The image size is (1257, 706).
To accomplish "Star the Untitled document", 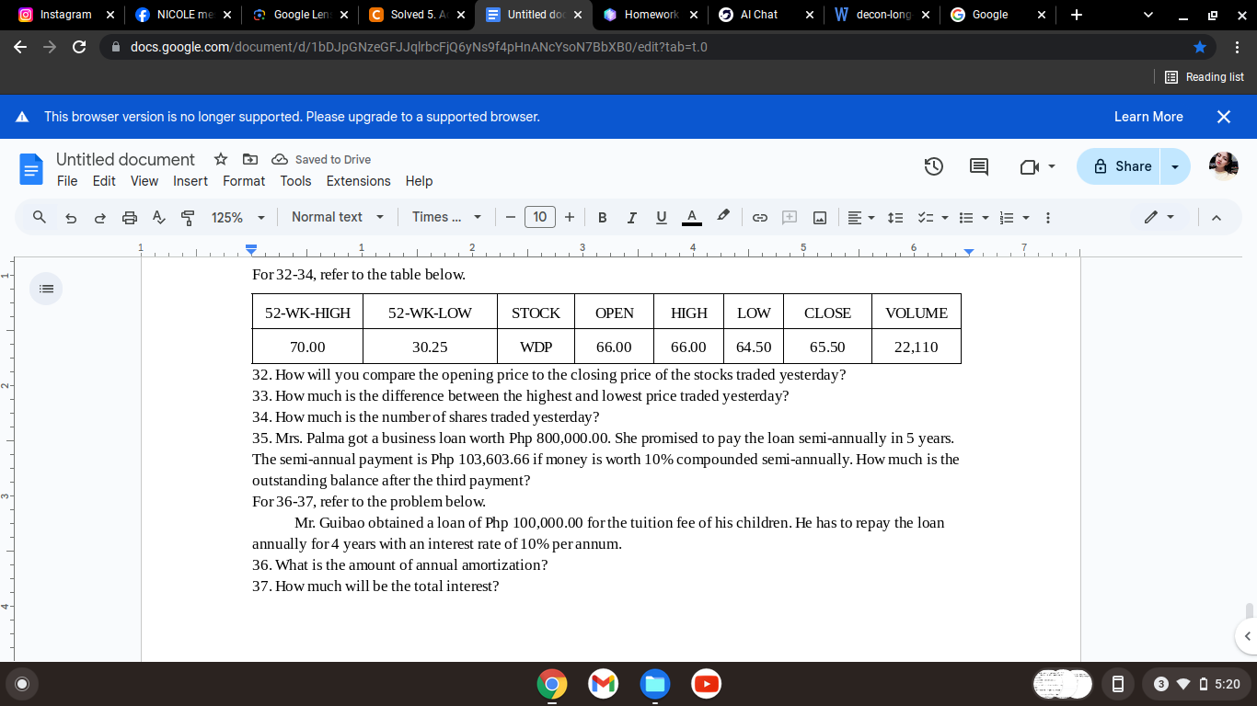I will pyautogui.click(x=221, y=159).
